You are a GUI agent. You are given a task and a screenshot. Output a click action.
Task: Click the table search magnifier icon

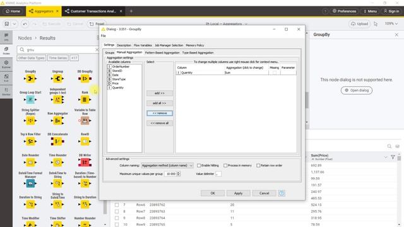coord(389,146)
